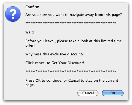Click the upper row of asterisks
This screenshot has height=105, width=132.
tap(71, 23)
